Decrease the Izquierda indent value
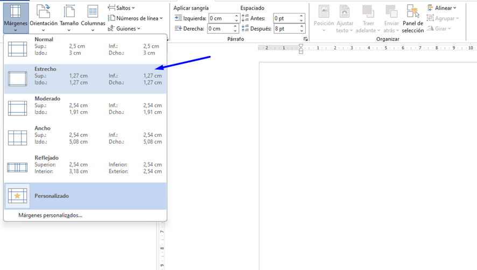477x270 pixels. tap(236, 20)
